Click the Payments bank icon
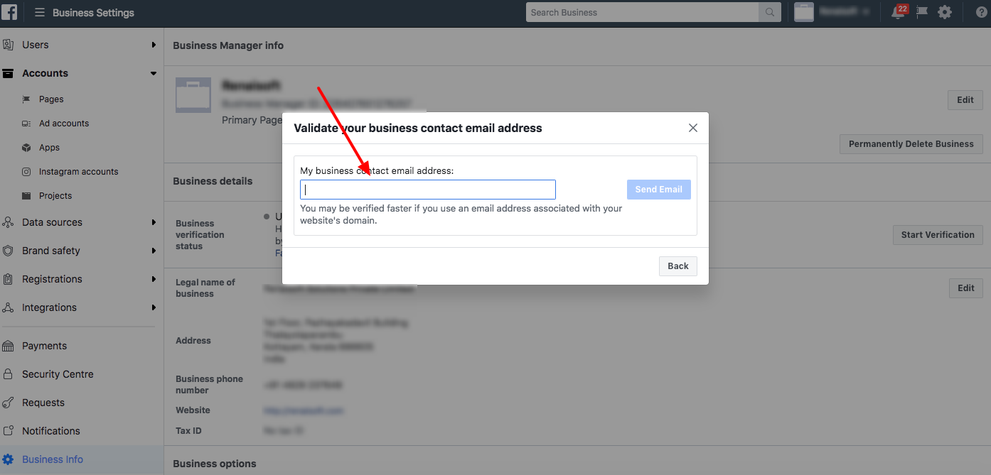 (9, 346)
